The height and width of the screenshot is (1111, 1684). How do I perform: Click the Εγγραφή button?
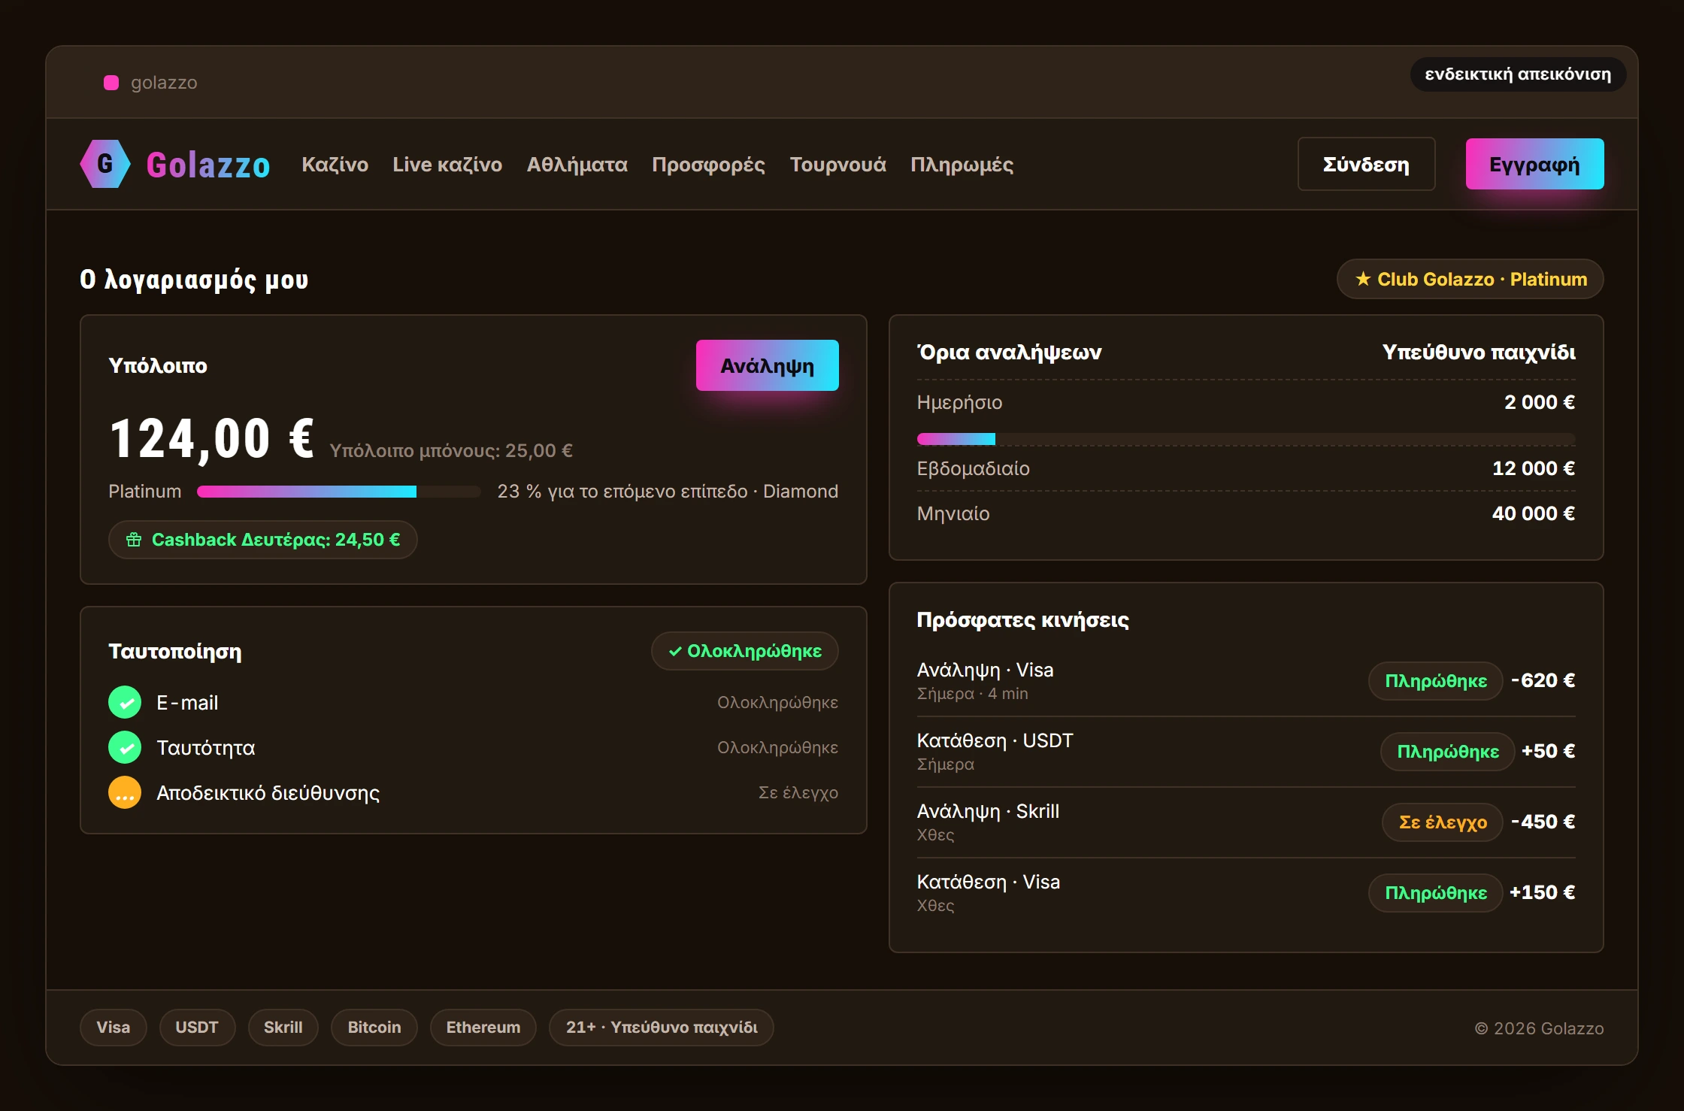coord(1535,164)
